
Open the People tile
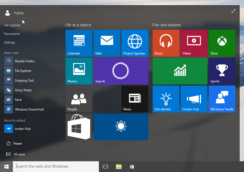[x=79, y=99]
